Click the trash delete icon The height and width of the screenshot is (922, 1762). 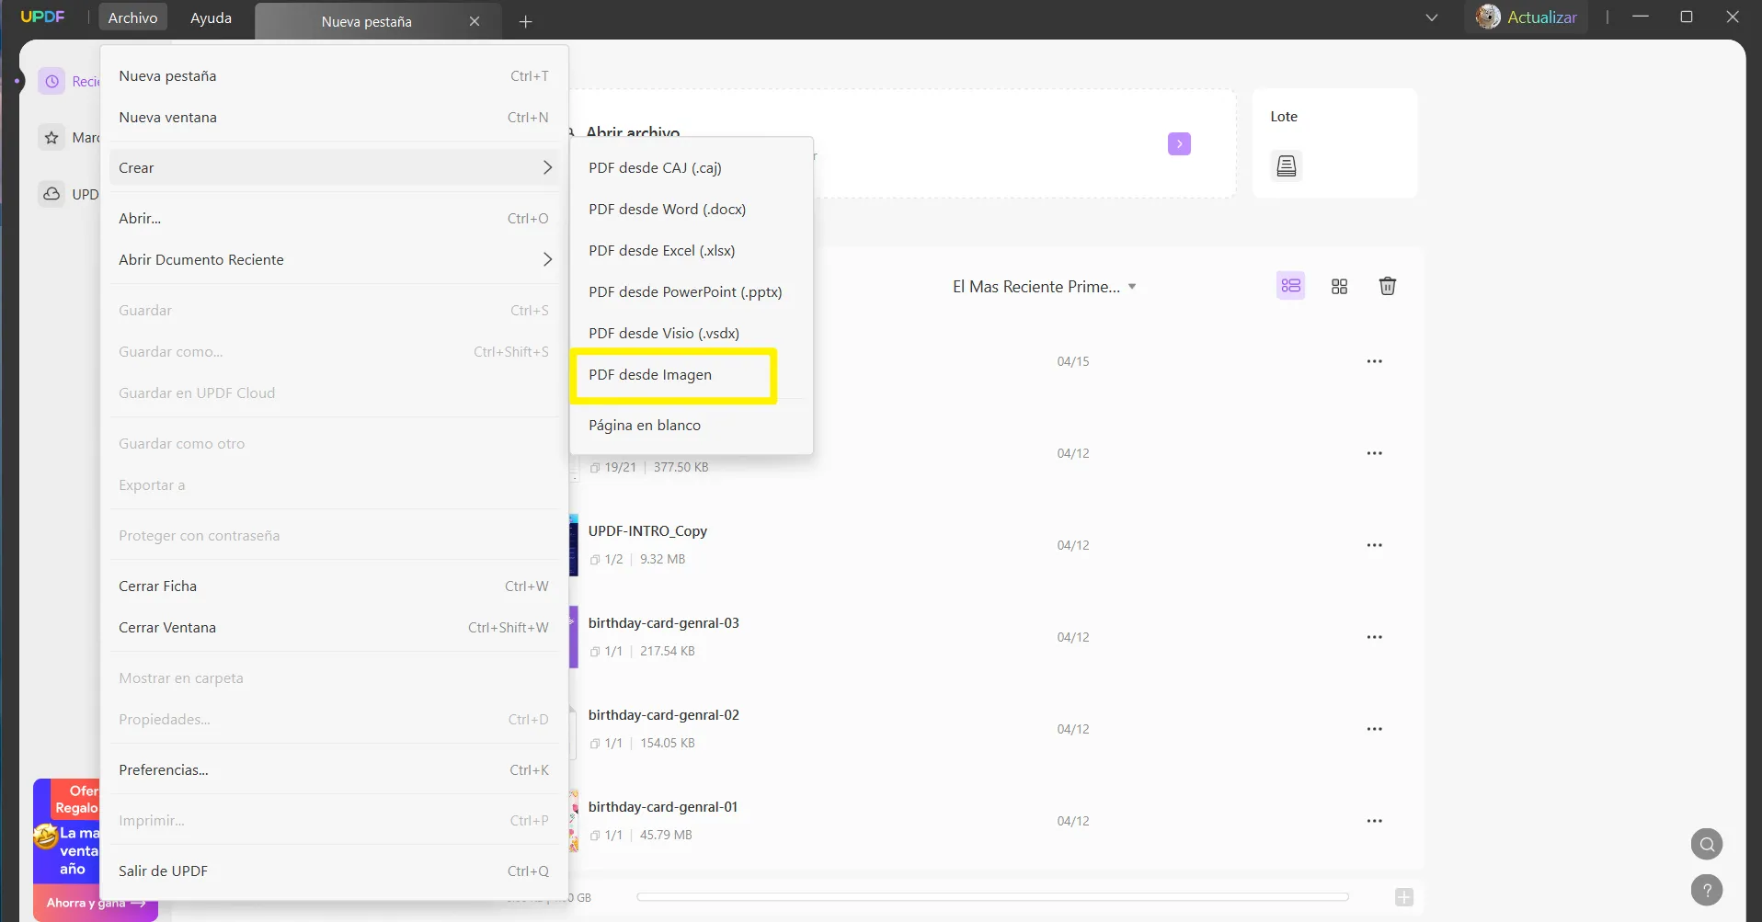coord(1388,286)
